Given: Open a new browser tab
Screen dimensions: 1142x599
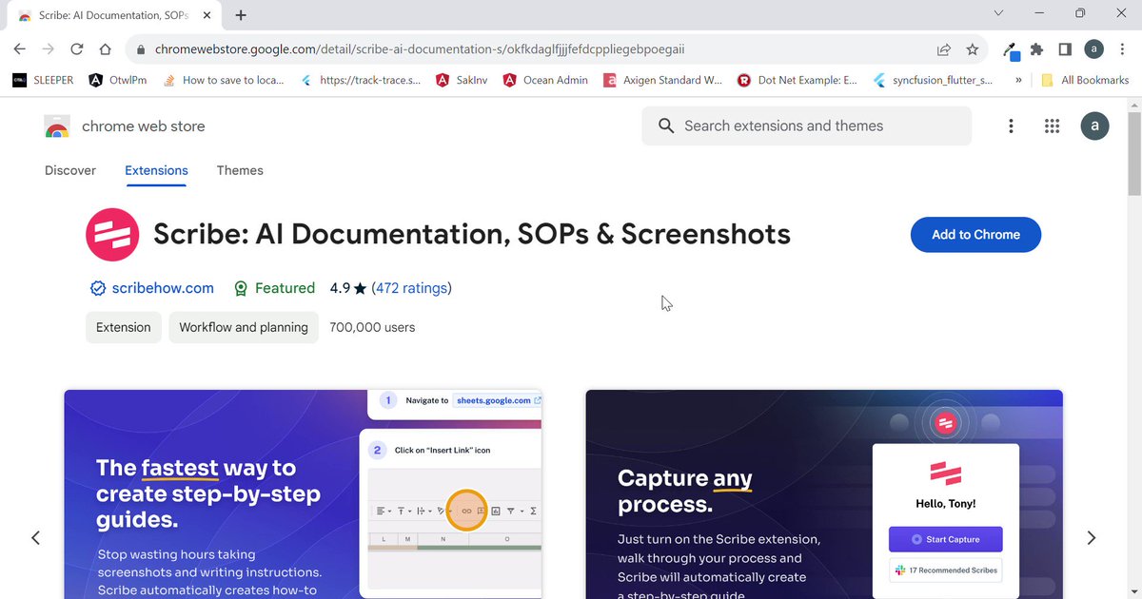Looking at the screenshot, I should pyautogui.click(x=241, y=15).
